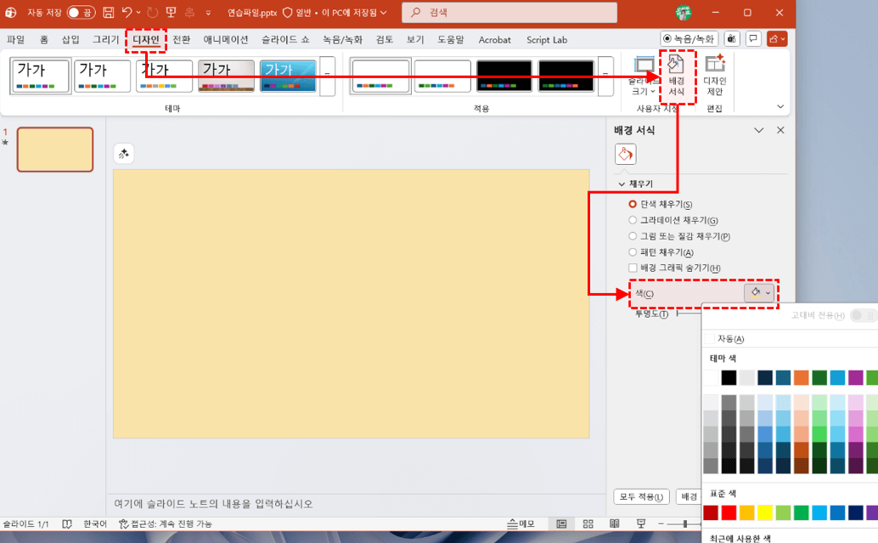
Task: Switch to Slide Sorter view icon
Action: click(x=587, y=522)
